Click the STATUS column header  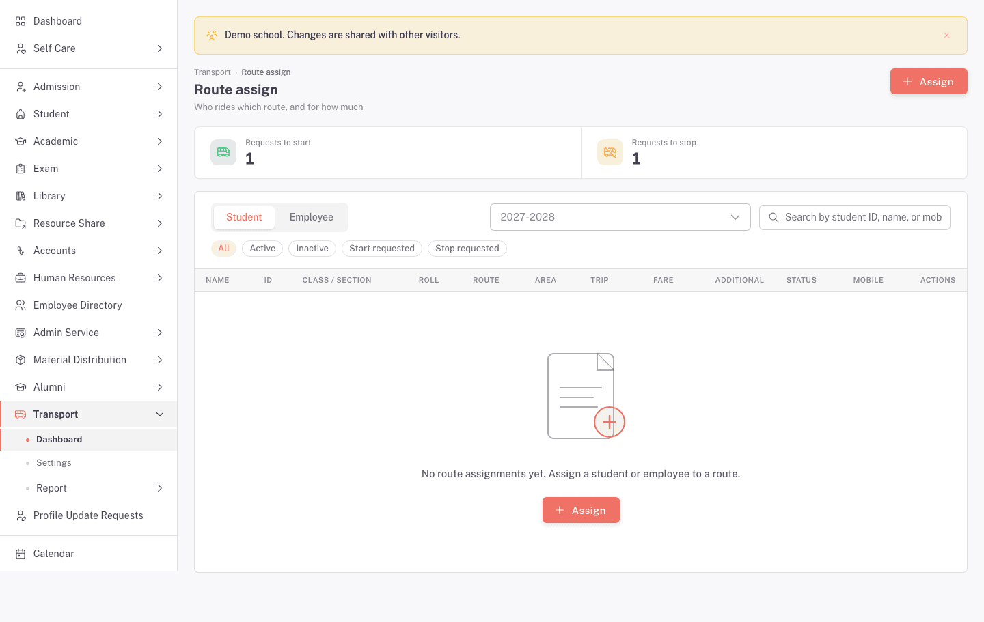[x=802, y=280]
